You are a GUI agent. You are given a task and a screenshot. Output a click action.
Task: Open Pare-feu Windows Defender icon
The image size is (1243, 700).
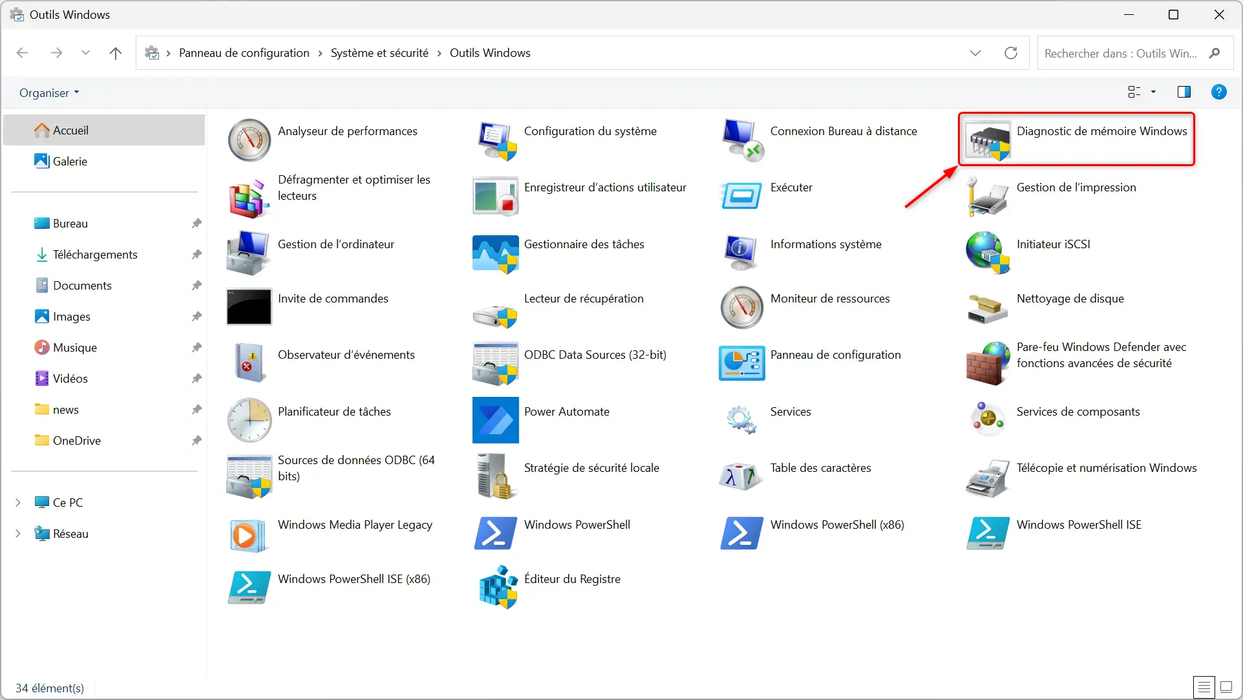[x=988, y=363]
